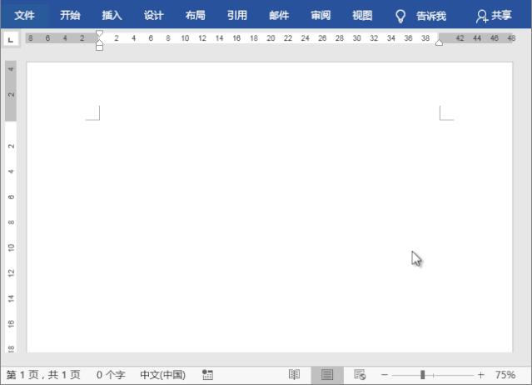Click the zoom in plus button
Screen dimensions: 532x385
tap(480, 375)
